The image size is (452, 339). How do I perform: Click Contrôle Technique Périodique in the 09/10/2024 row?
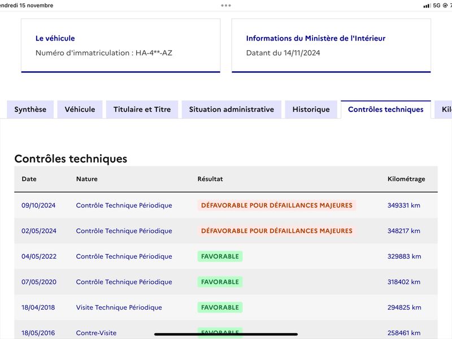point(124,206)
